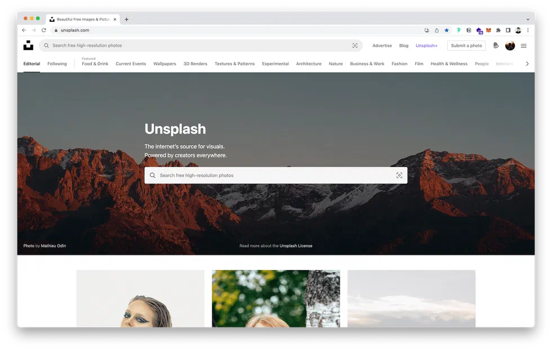Open the green figure extension icon

coord(458,30)
